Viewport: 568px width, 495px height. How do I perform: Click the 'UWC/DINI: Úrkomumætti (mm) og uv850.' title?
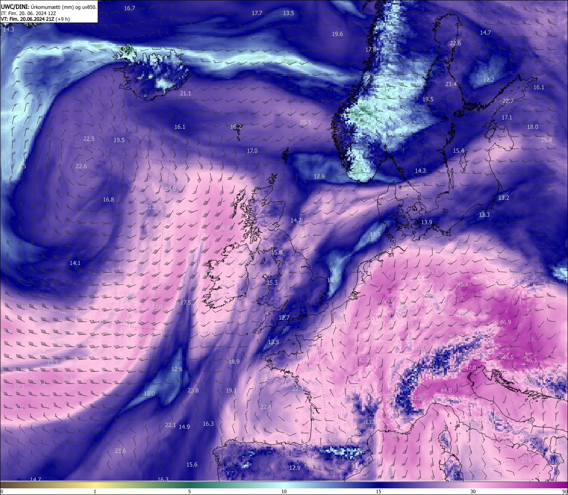pos(49,7)
